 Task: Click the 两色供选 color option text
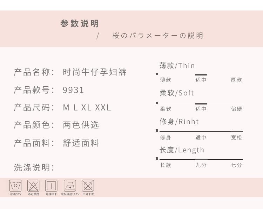pos(81,125)
